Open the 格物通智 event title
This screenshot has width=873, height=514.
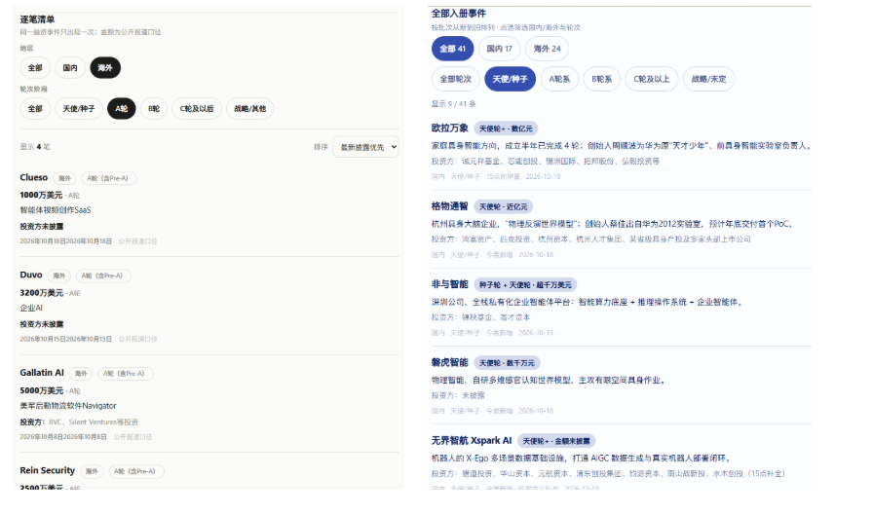(450, 206)
